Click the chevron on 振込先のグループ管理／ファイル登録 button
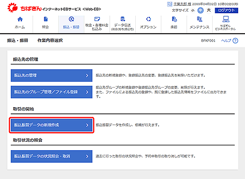This screenshot has height=179, width=245. pos(87,92)
